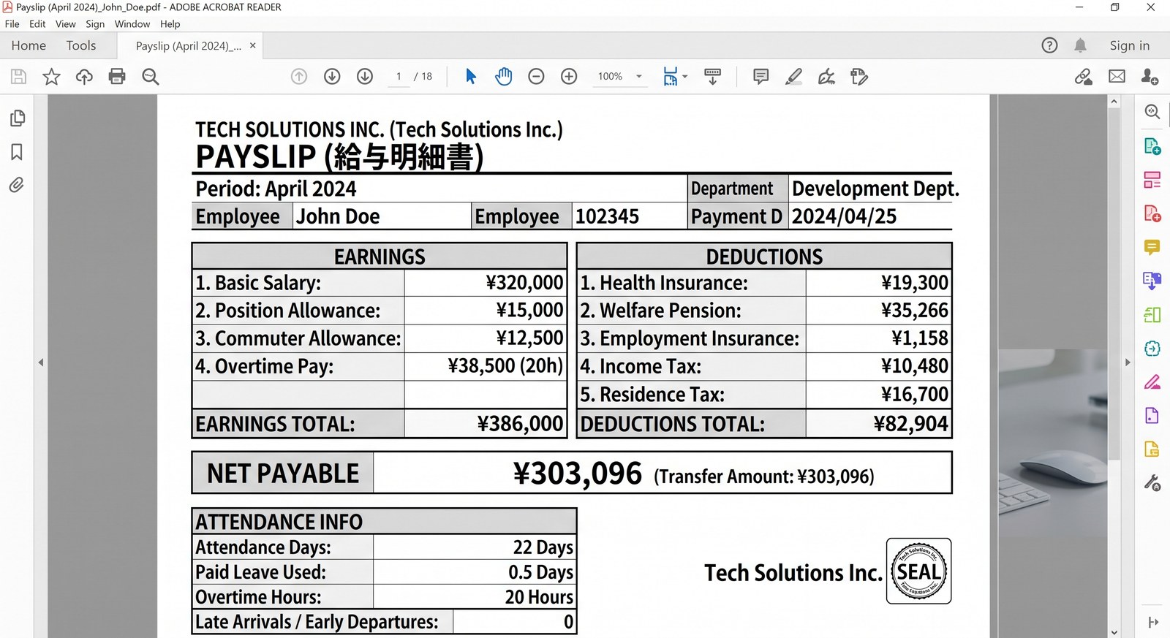
Task: Click the yellow Comment icon in the right pane
Action: [x=1152, y=247]
